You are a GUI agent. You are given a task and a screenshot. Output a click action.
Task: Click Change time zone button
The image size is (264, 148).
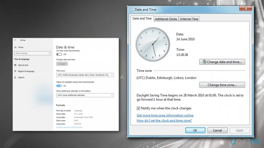222,85
